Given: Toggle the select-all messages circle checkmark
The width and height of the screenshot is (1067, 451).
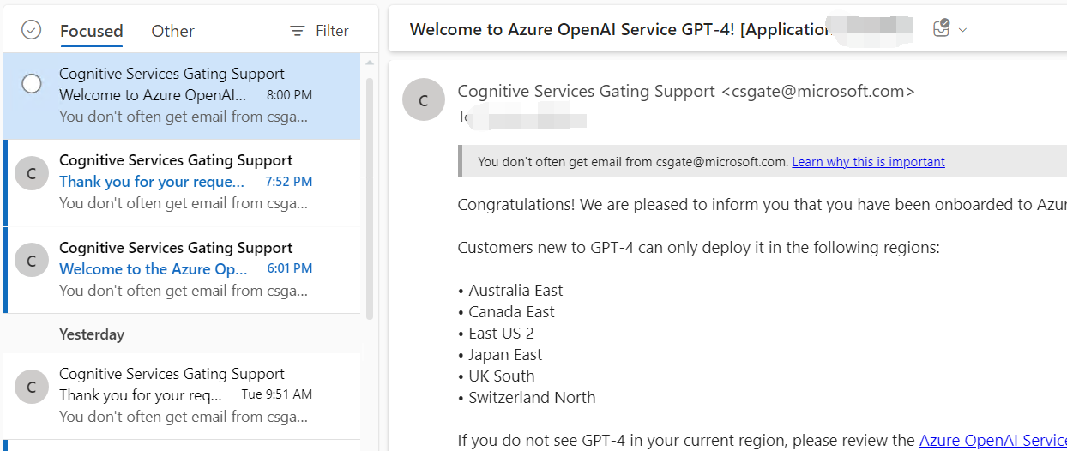Looking at the screenshot, I should point(31,30).
